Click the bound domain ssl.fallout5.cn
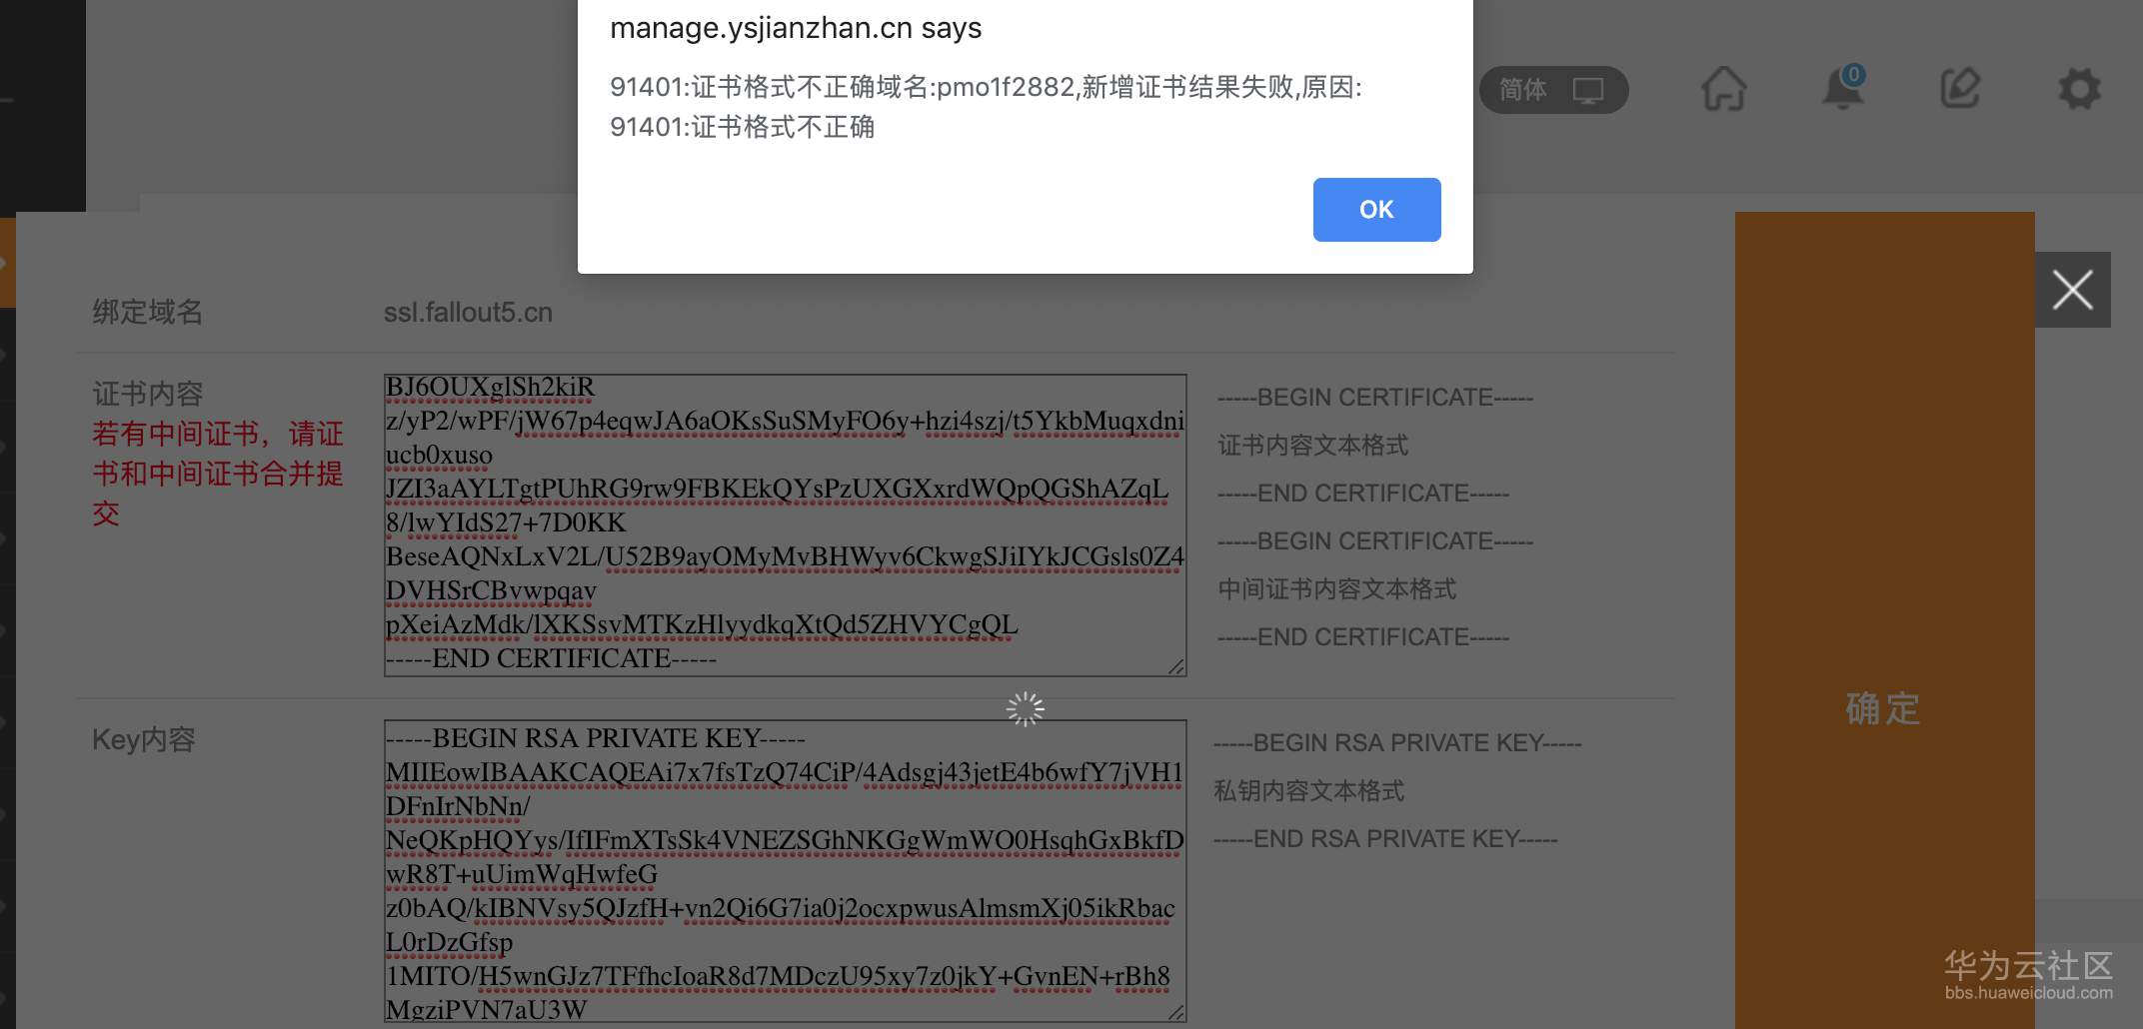 [469, 312]
